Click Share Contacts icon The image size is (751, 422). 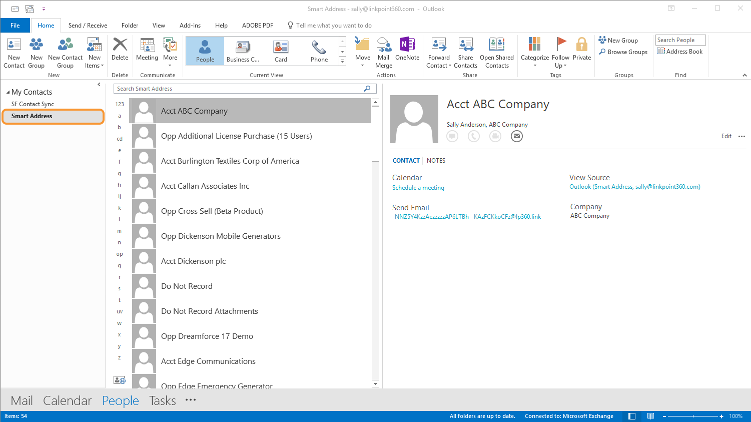tap(466, 53)
